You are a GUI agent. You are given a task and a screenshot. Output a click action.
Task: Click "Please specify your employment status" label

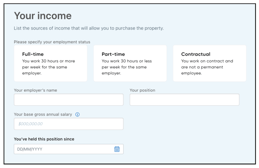tap(52, 42)
